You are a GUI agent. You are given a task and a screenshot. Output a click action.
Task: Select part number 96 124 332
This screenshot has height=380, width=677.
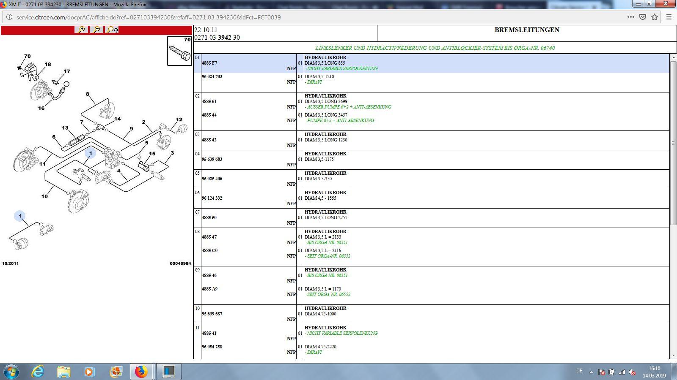[x=212, y=198]
